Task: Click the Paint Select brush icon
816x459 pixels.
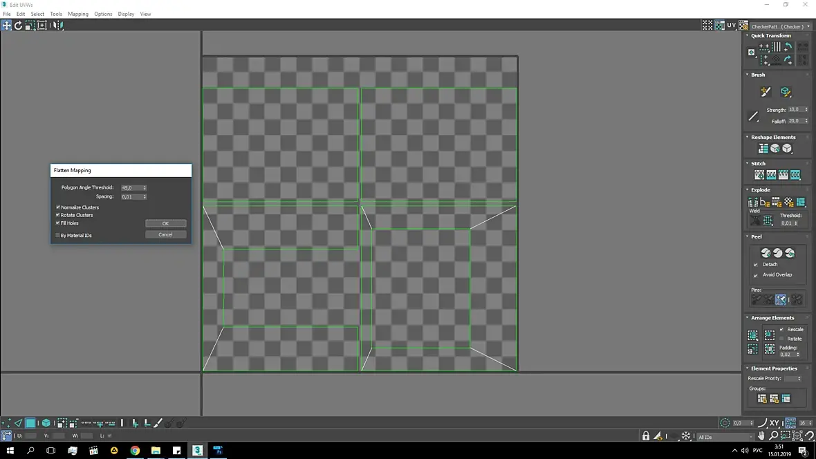Action: pos(158,423)
